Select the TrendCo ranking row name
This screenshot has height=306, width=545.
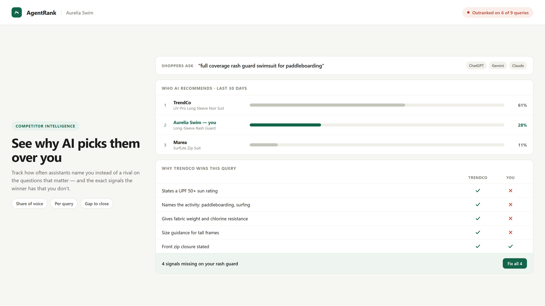pyautogui.click(x=182, y=103)
